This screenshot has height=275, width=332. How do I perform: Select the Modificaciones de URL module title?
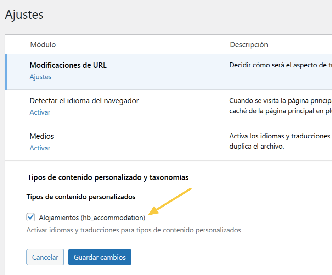tap(68, 65)
